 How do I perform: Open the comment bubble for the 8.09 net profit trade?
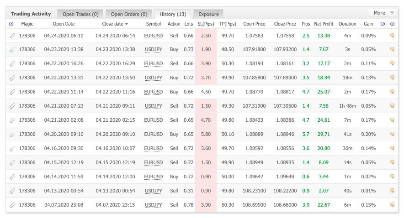392,162
